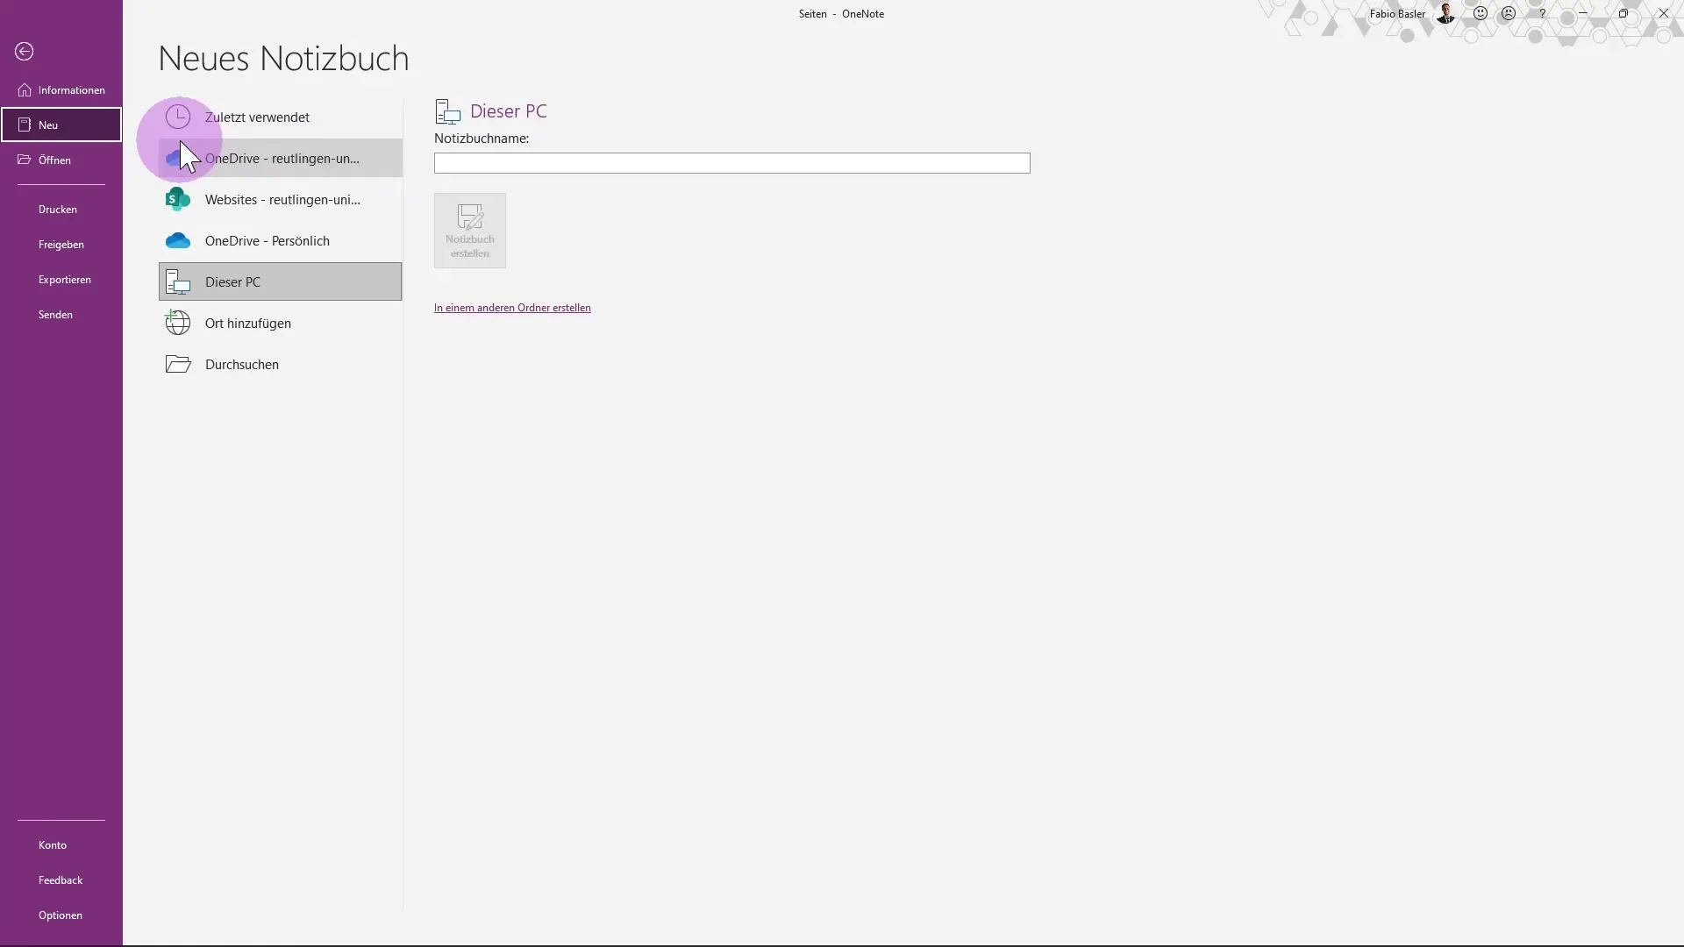Viewport: 1684px width, 947px height.
Task: Select the Websites - reutlingen-uni location icon
Action: (x=177, y=199)
